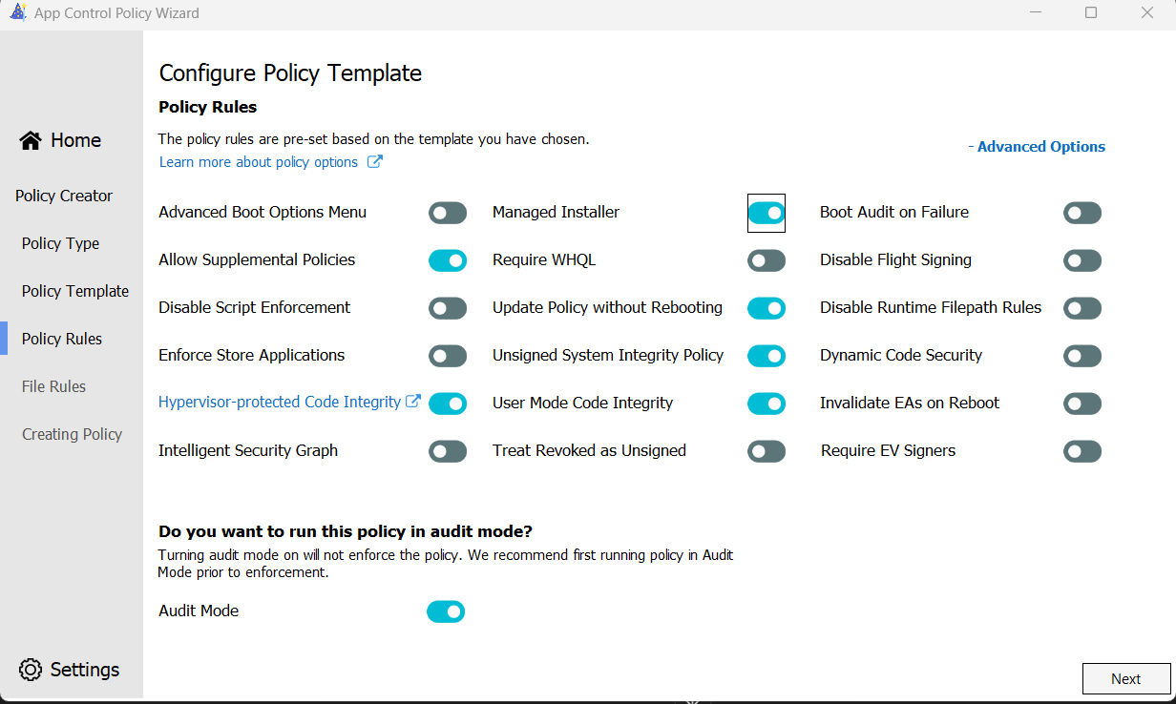
Task: Select Policy Type step in sidebar
Action: coord(60,243)
